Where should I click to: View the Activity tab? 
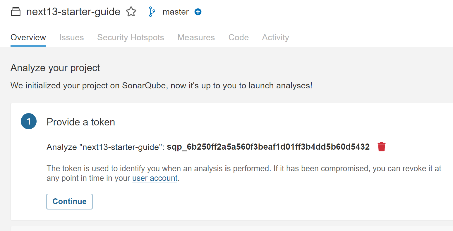[x=275, y=38]
